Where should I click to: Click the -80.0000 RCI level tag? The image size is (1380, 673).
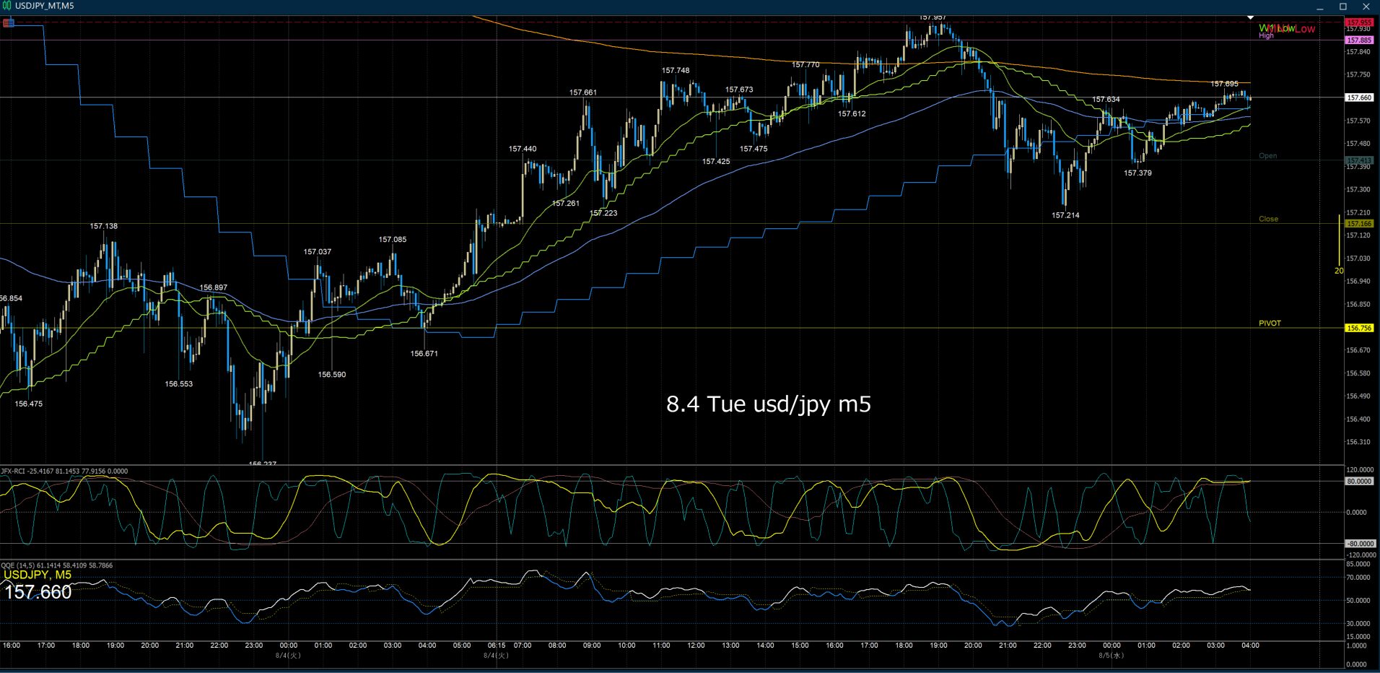coord(1359,544)
